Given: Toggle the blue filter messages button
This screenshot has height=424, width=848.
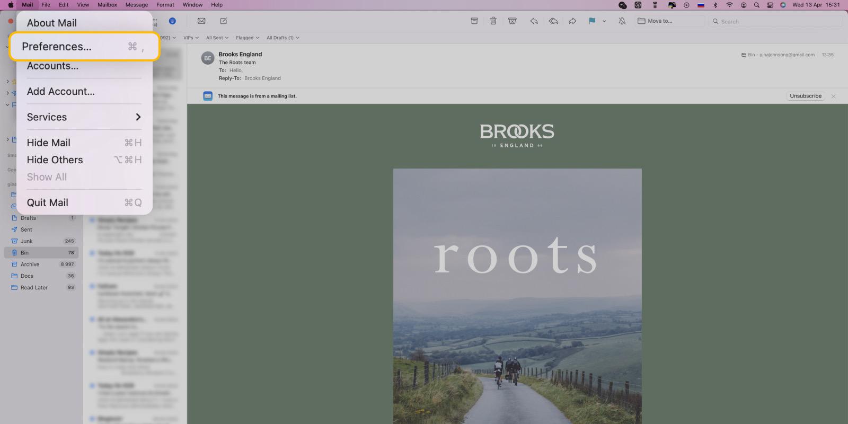Looking at the screenshot, I should tap(172, 21).
